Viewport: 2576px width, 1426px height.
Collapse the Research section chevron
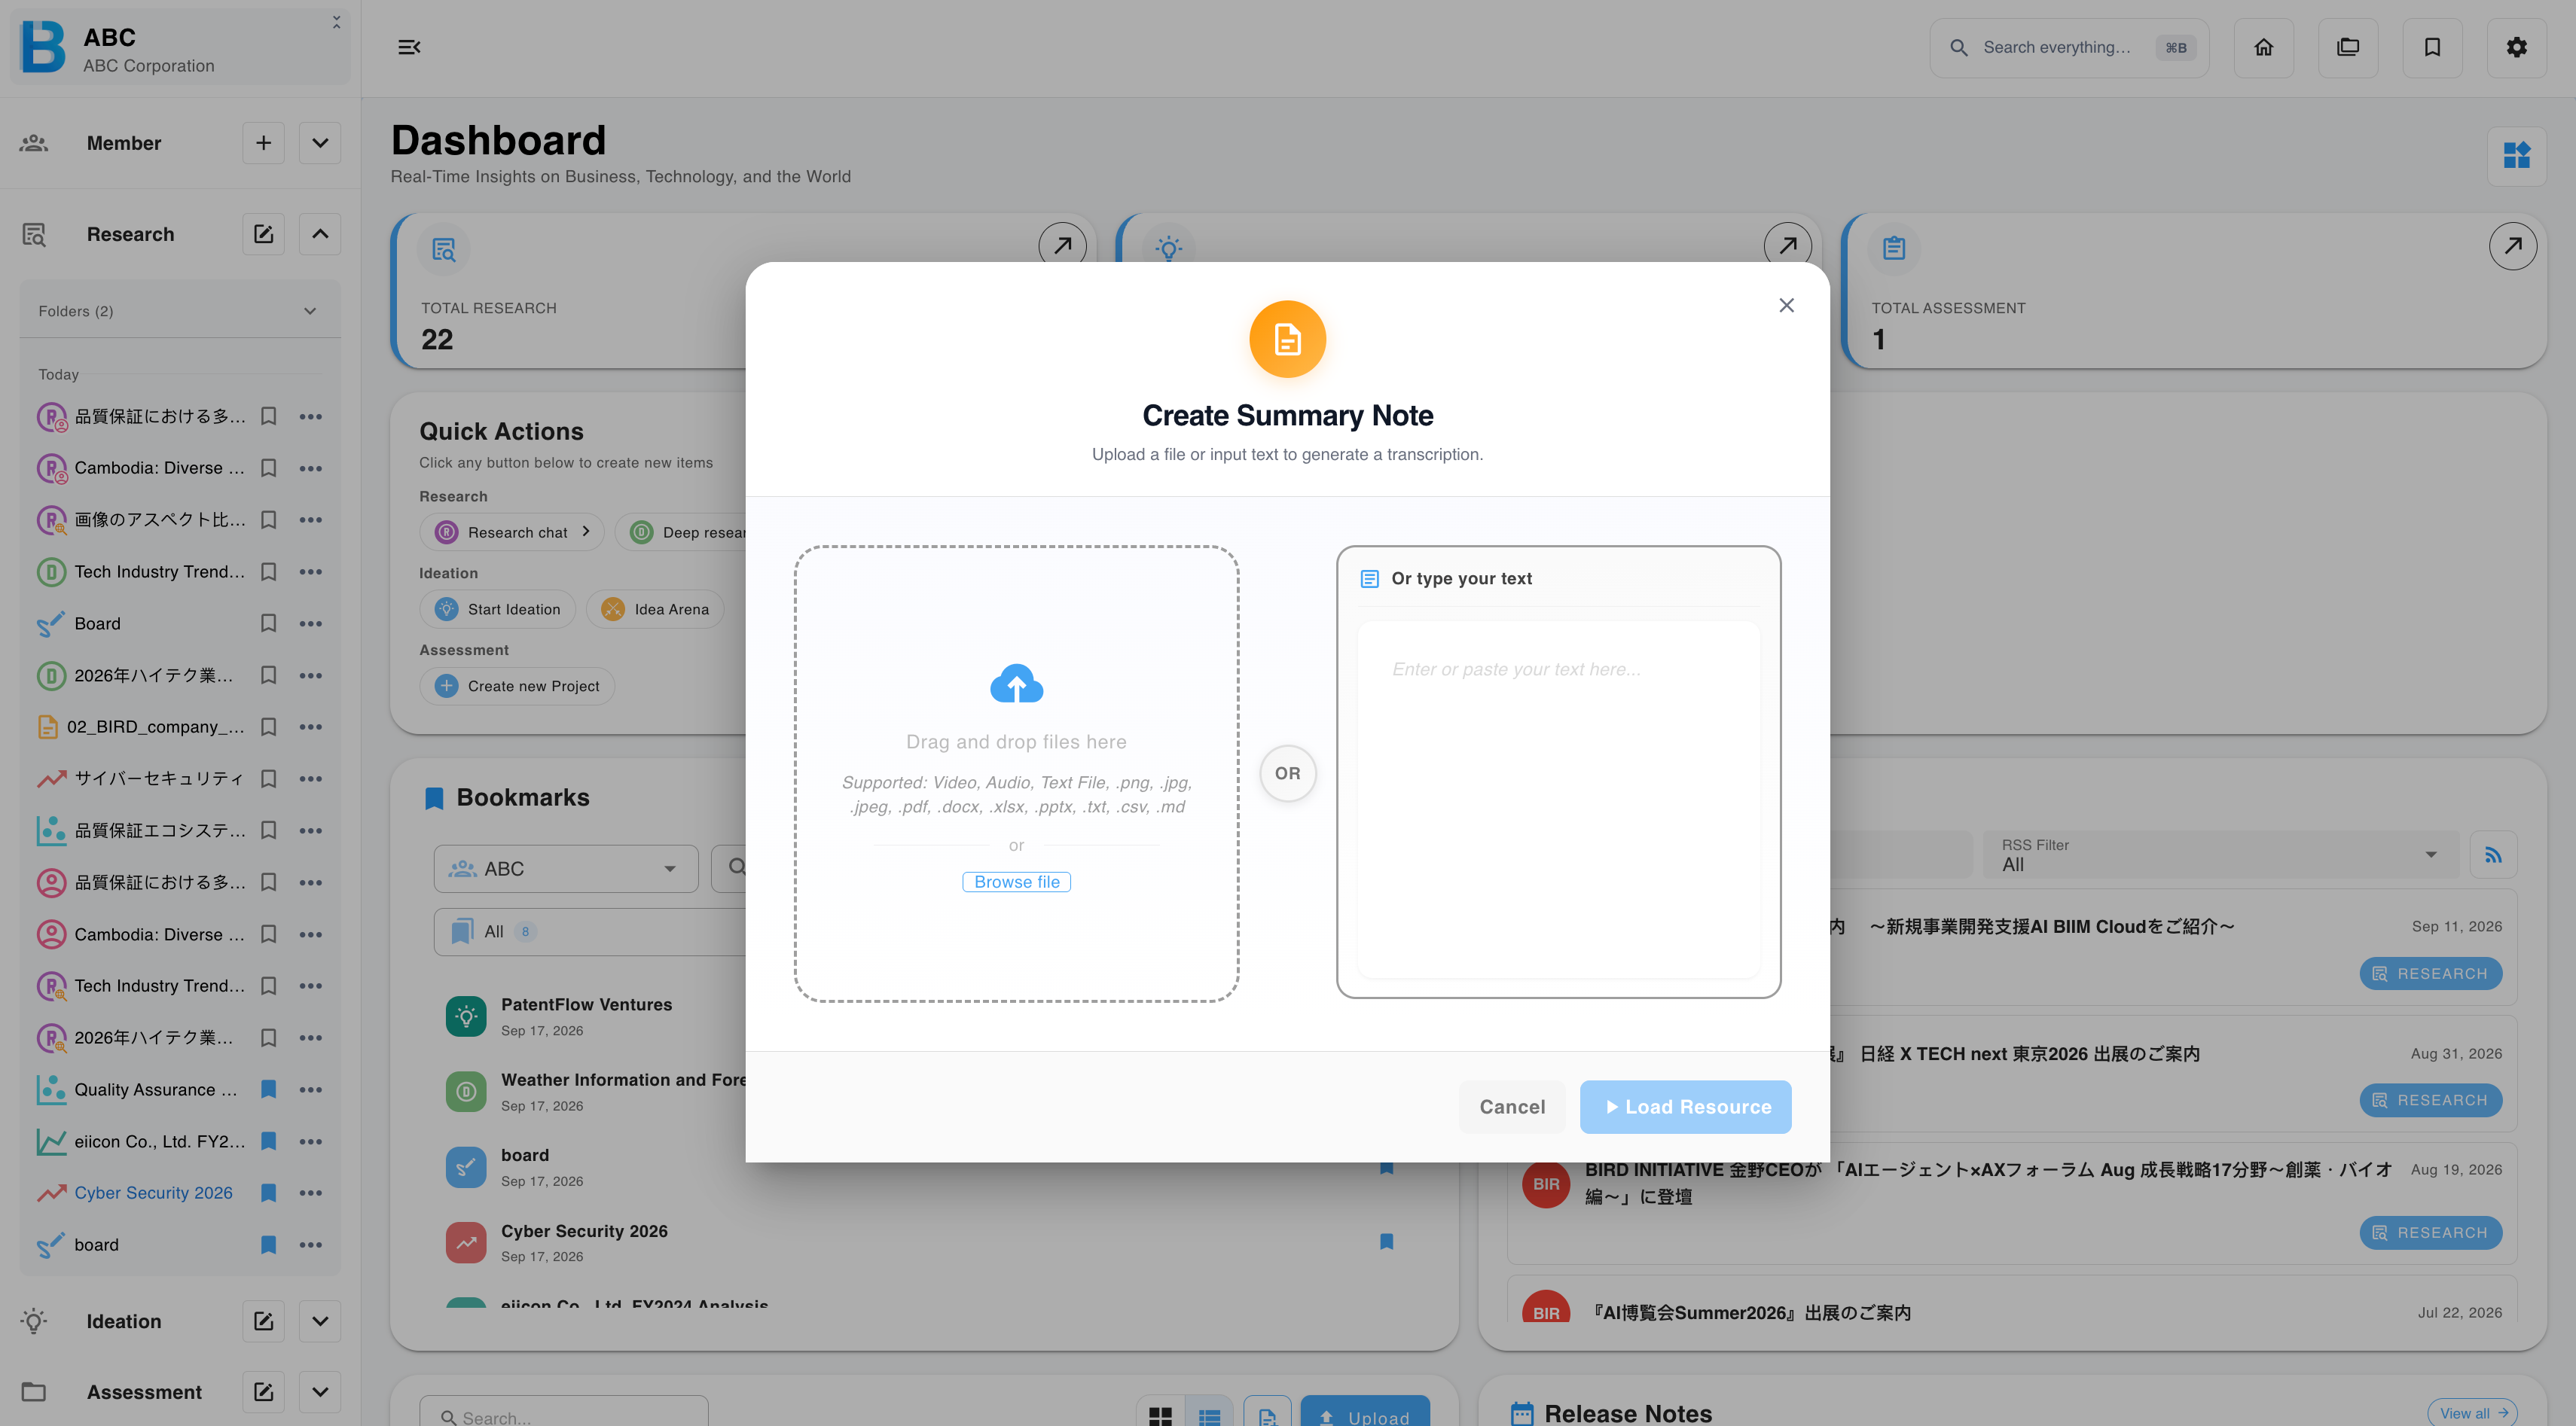[x=320, y=234]
